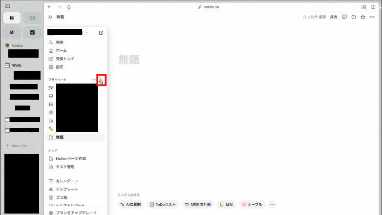Go back with the browser arrow
This screenshot has height=215, width=382.
coord(49,7)
